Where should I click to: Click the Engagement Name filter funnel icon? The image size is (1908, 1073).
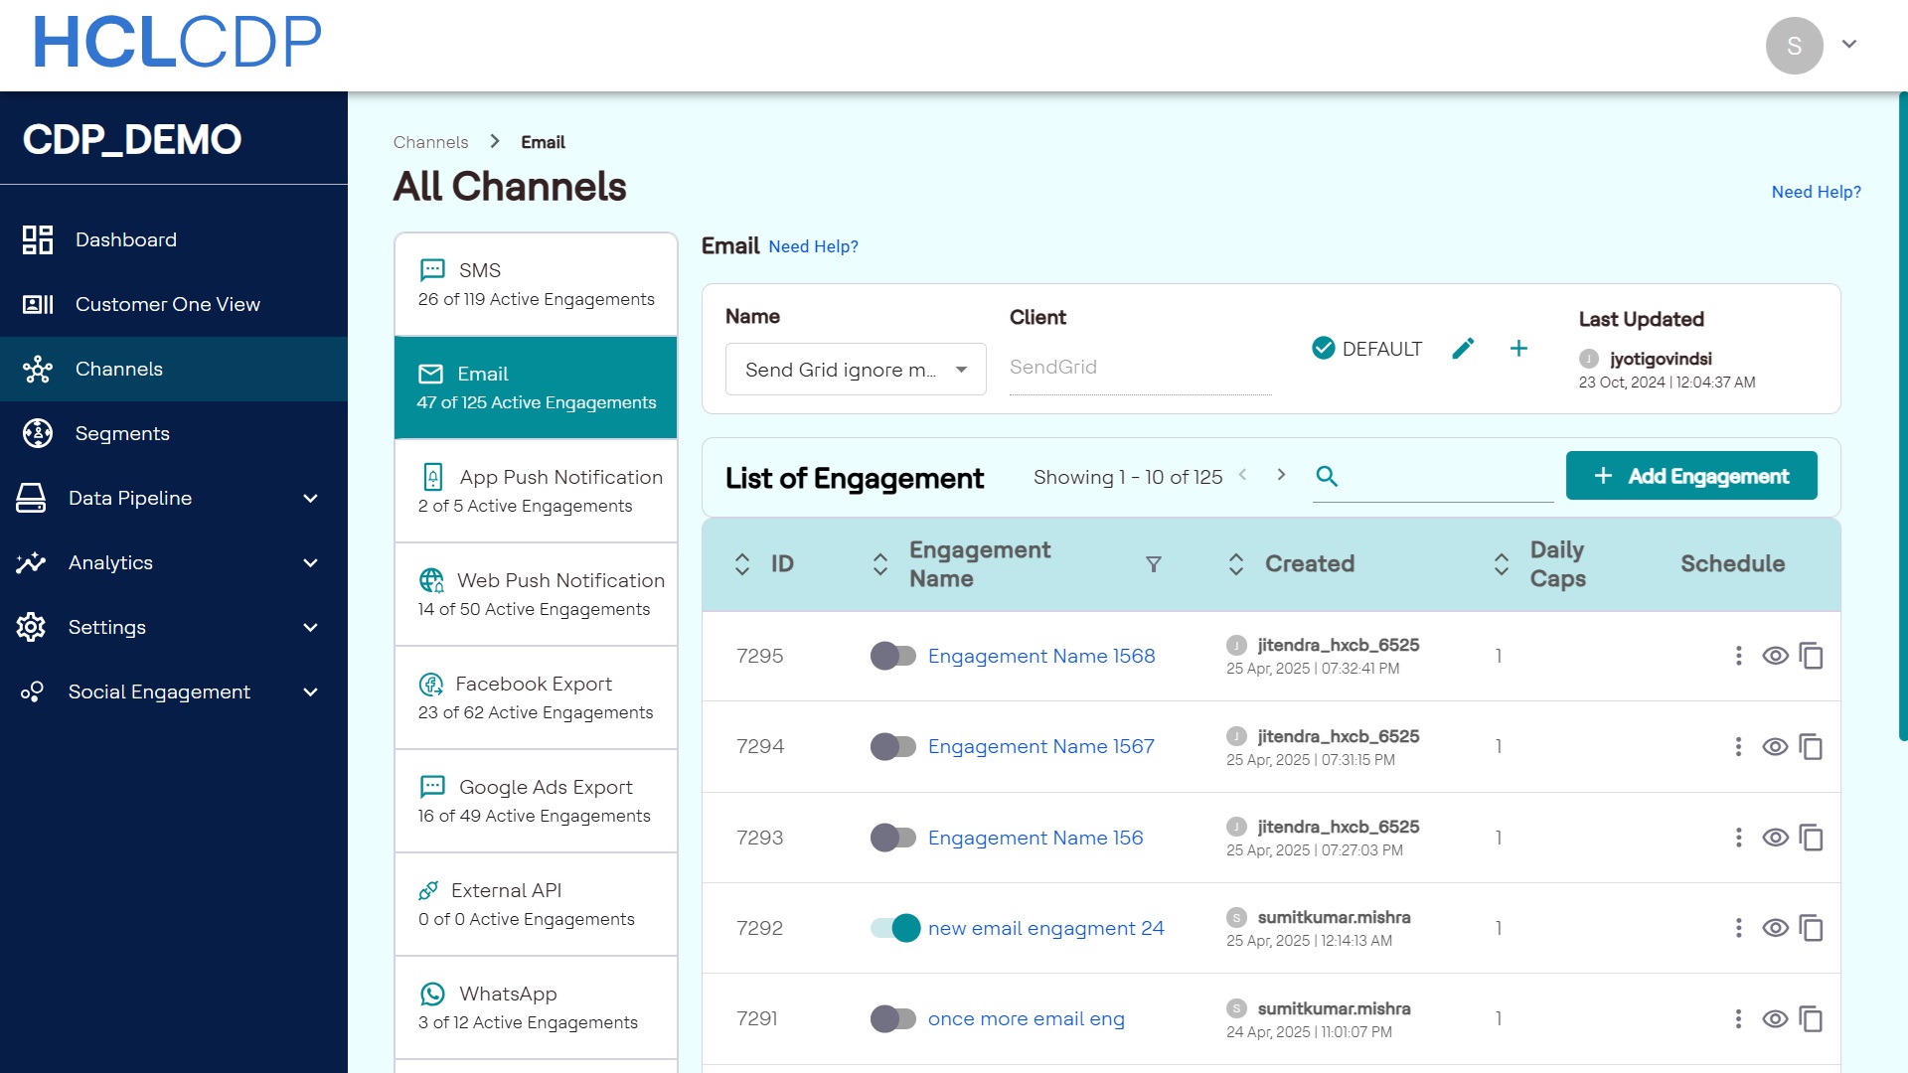[x=1154, y=564]
